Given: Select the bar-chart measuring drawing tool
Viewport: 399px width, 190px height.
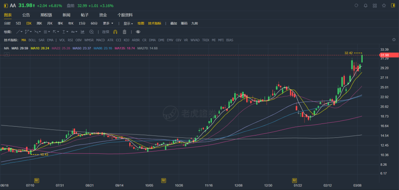Looking at the screenshot, I should (x=83, y=32).
